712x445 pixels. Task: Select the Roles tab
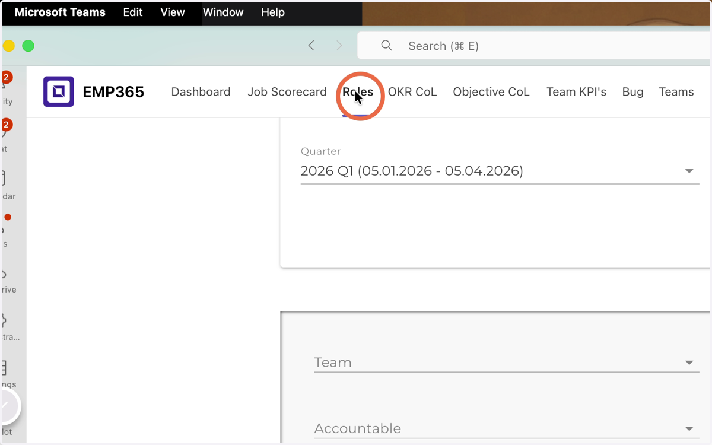pyautogui.click(x=358, y=92)
